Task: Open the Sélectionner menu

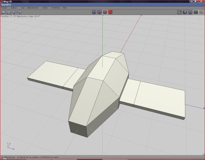Action: point(33,8)
